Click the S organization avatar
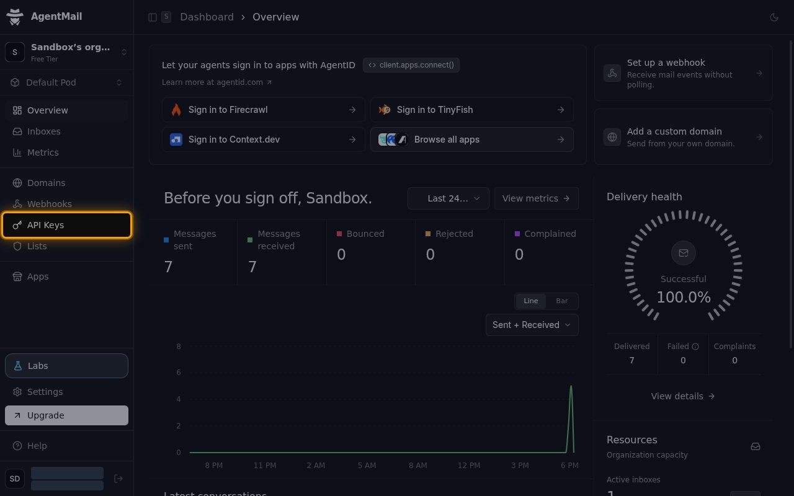Viewport: 794px width, 496px height. point(15,52)
